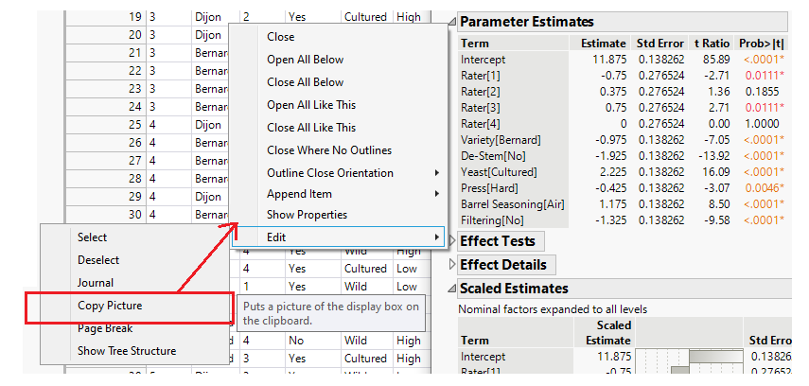Click Open All Below menu item
This screenshot has height=386, width=809.
pos(306,60)
